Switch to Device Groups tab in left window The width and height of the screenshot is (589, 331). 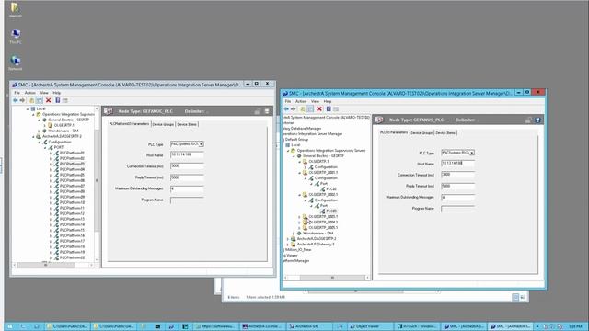163,124
